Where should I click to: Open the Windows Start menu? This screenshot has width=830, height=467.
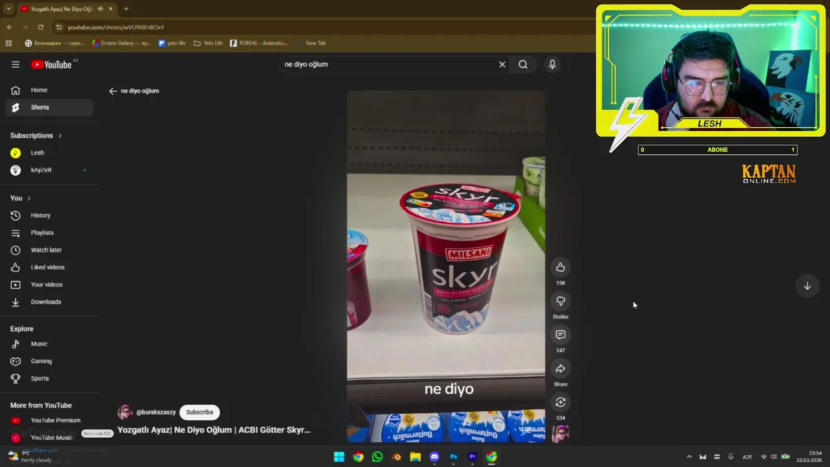(x=339, y=457)
